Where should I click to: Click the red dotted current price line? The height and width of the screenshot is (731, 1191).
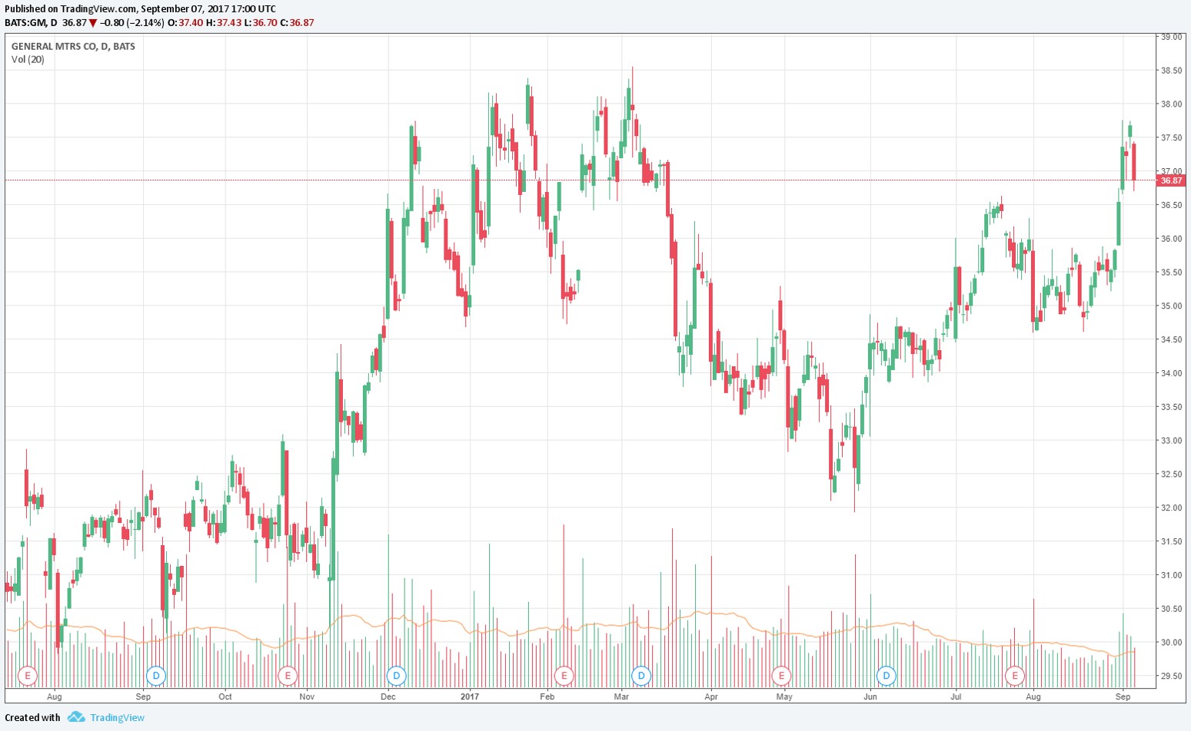click(x=538, y=180)
